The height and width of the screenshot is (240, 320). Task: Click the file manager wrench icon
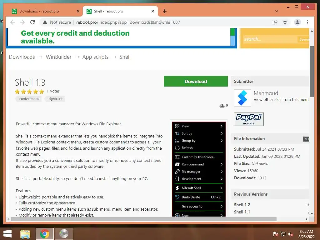177,172
